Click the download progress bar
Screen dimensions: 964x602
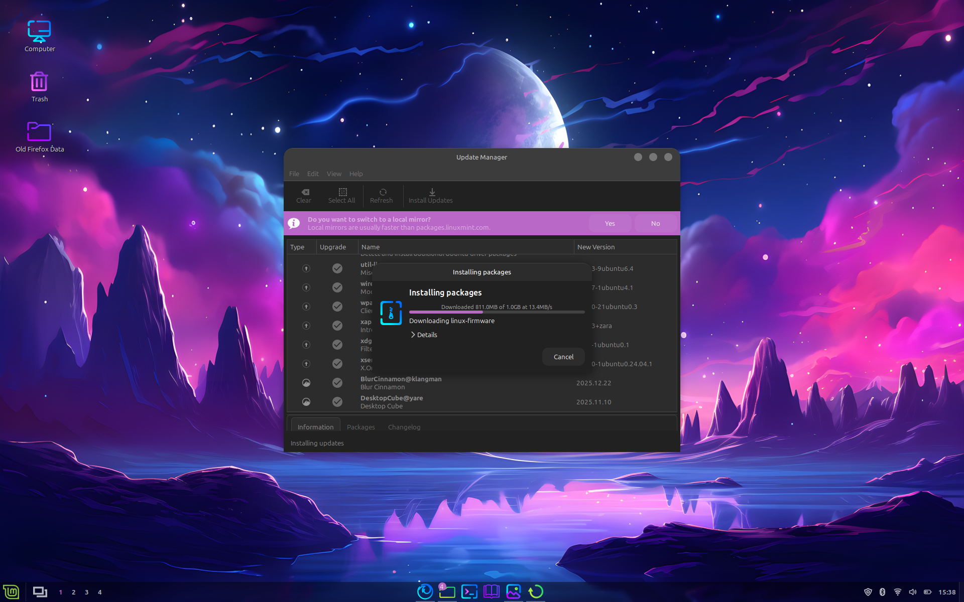pyautogui.click(x=497, y=312)
